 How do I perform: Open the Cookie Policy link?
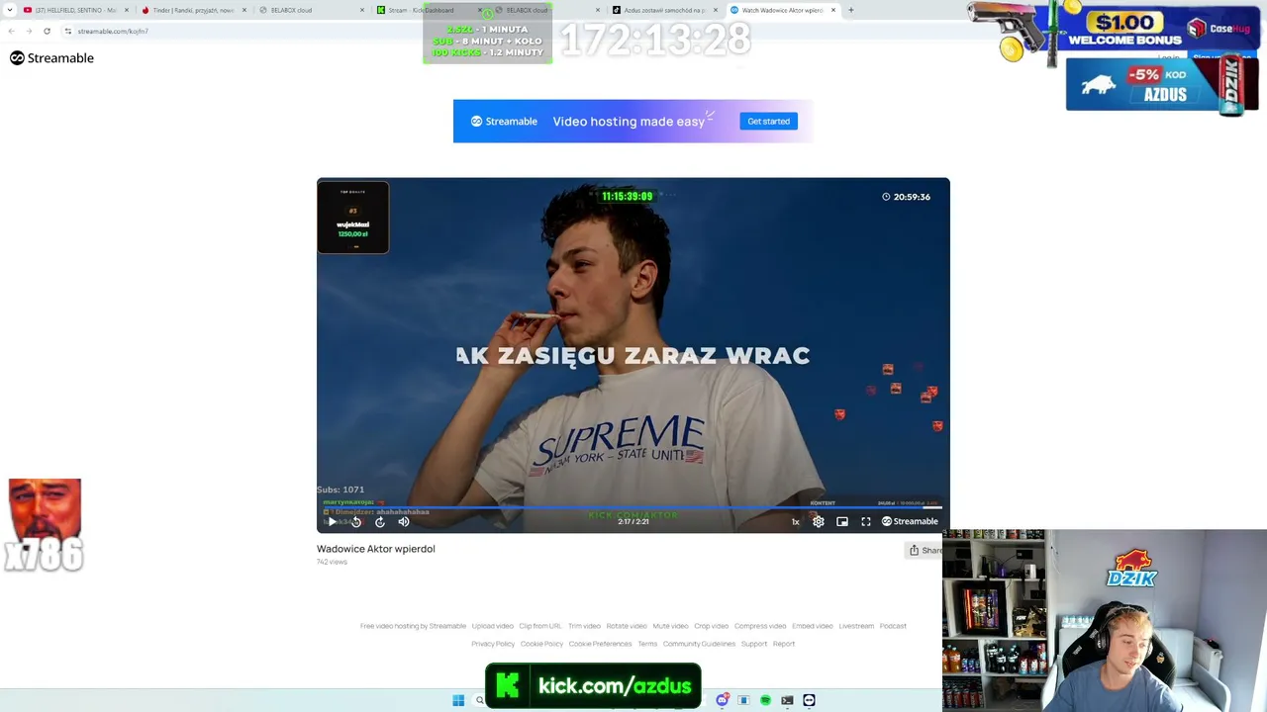coord(541,644)
